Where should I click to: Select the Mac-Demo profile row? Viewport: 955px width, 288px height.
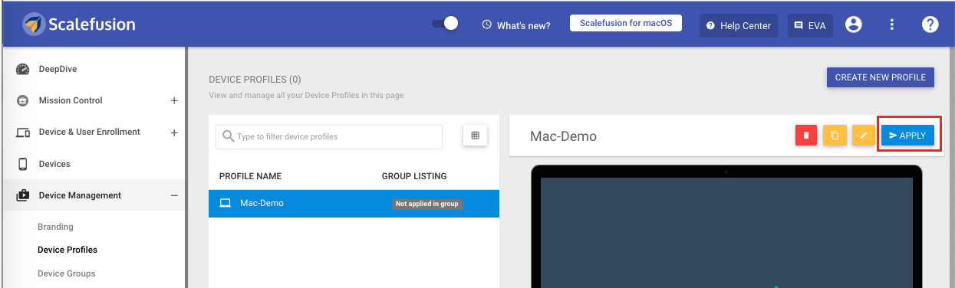coord(354,204)
